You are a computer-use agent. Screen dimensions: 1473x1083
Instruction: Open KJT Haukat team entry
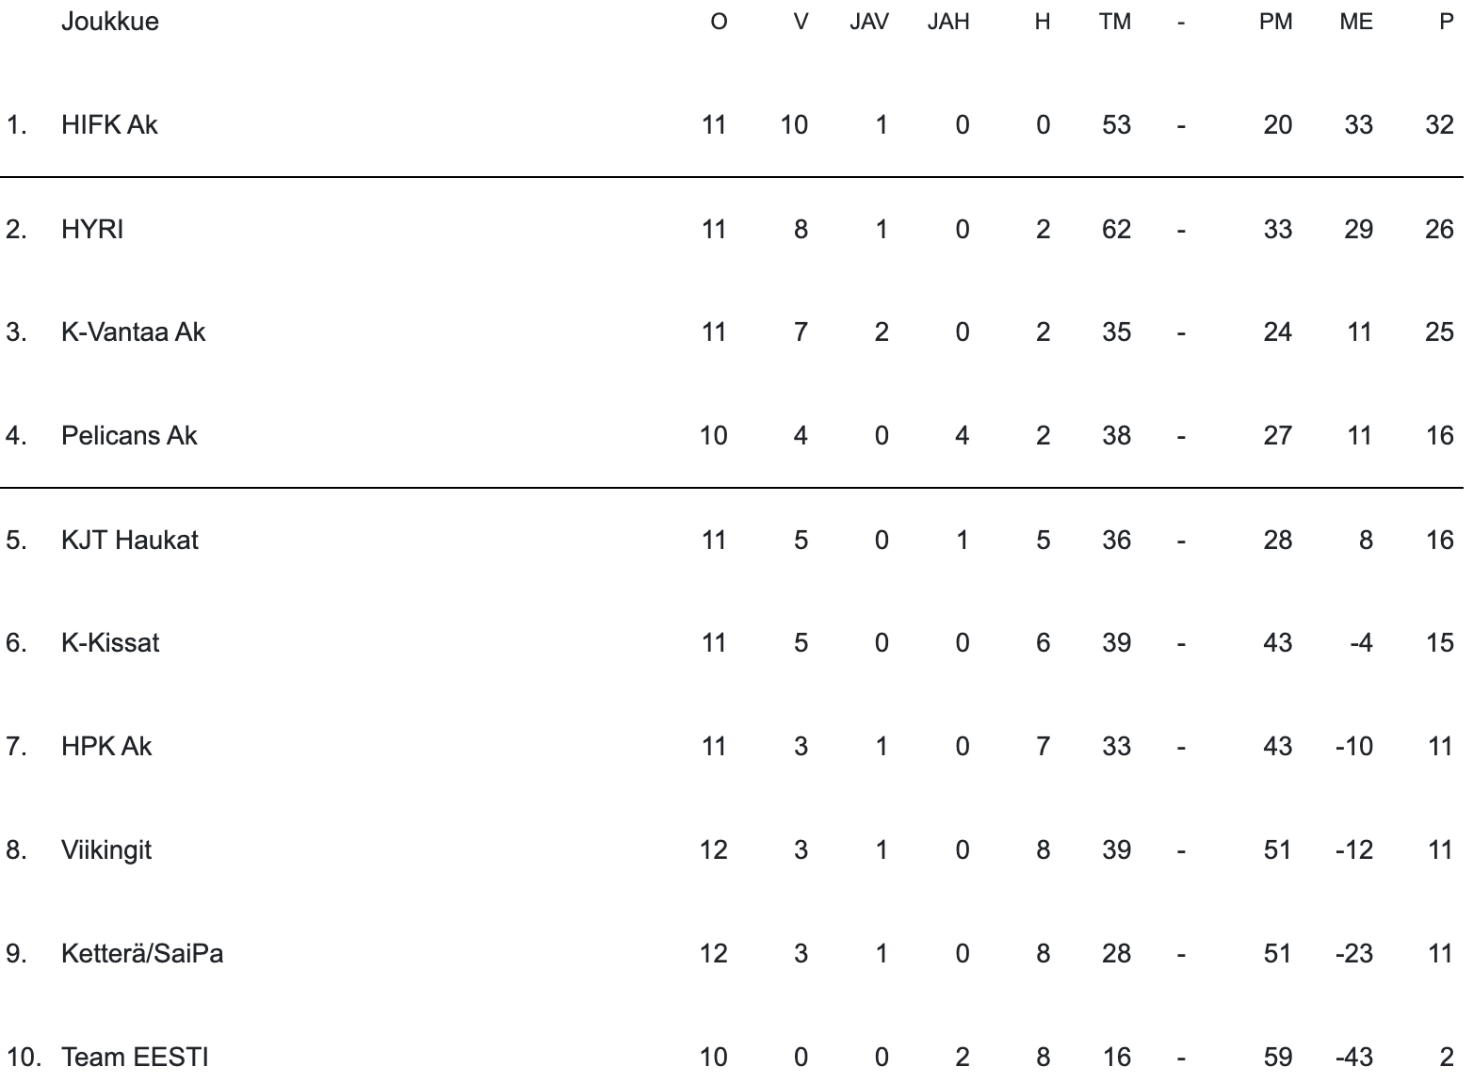pos(130,540)
